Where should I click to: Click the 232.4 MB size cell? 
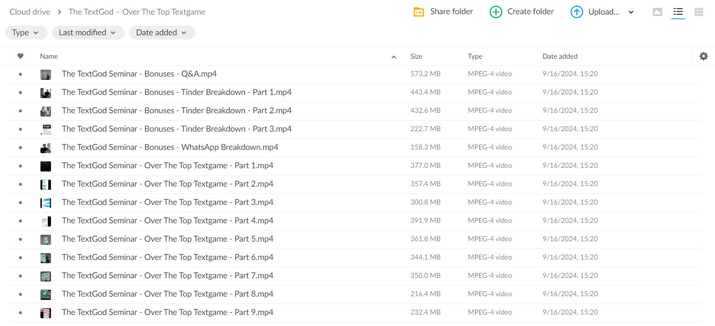click(426, 312)
